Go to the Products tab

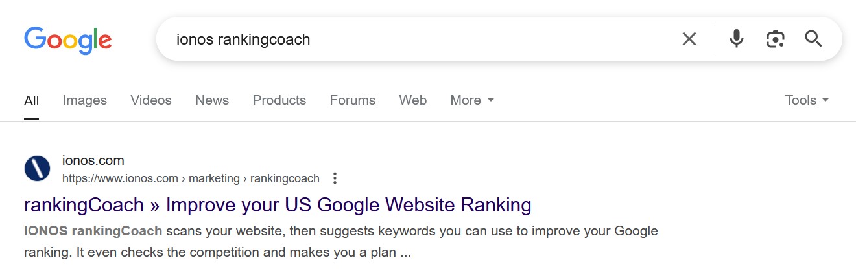click(279, 100)
